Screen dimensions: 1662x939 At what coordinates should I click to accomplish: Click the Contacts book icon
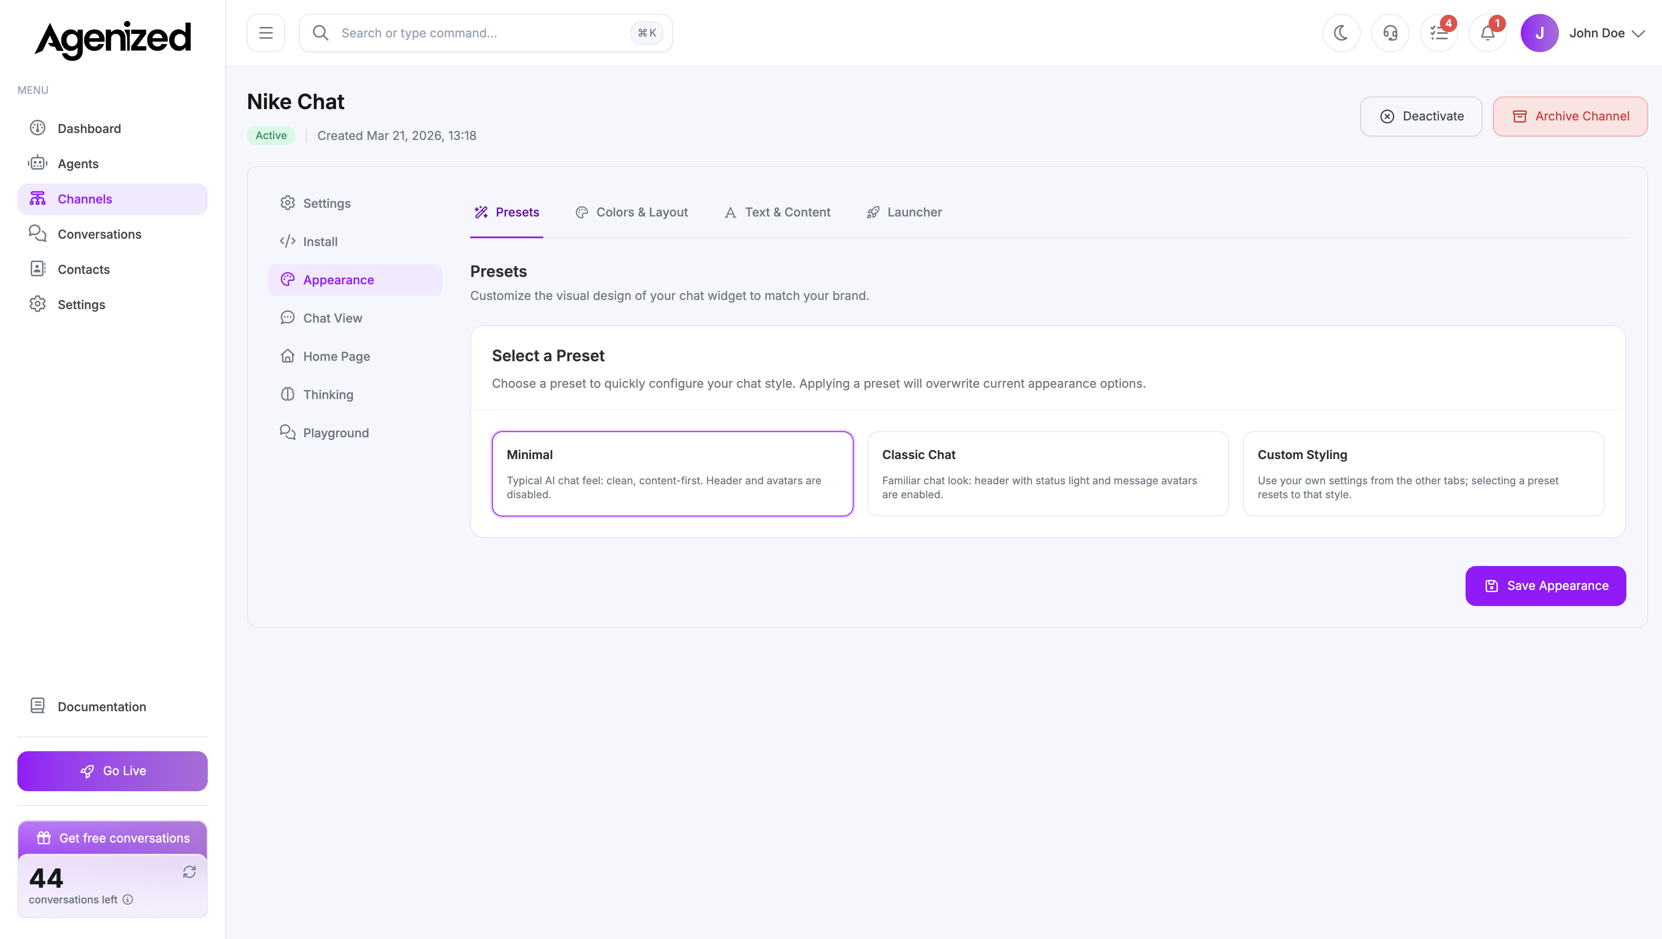[x=37, y=269]
